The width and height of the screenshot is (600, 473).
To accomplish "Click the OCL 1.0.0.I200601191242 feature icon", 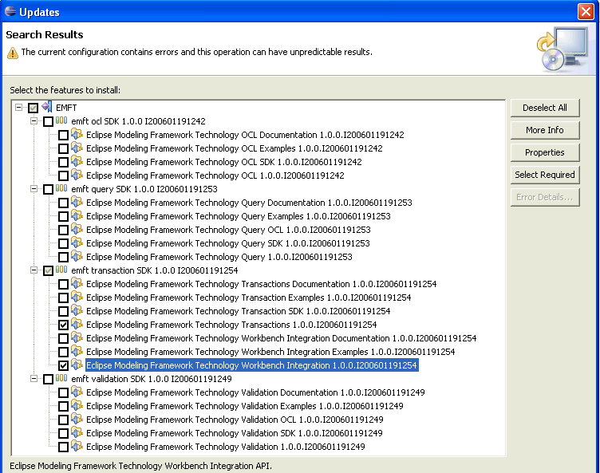I will coord(77,175).
